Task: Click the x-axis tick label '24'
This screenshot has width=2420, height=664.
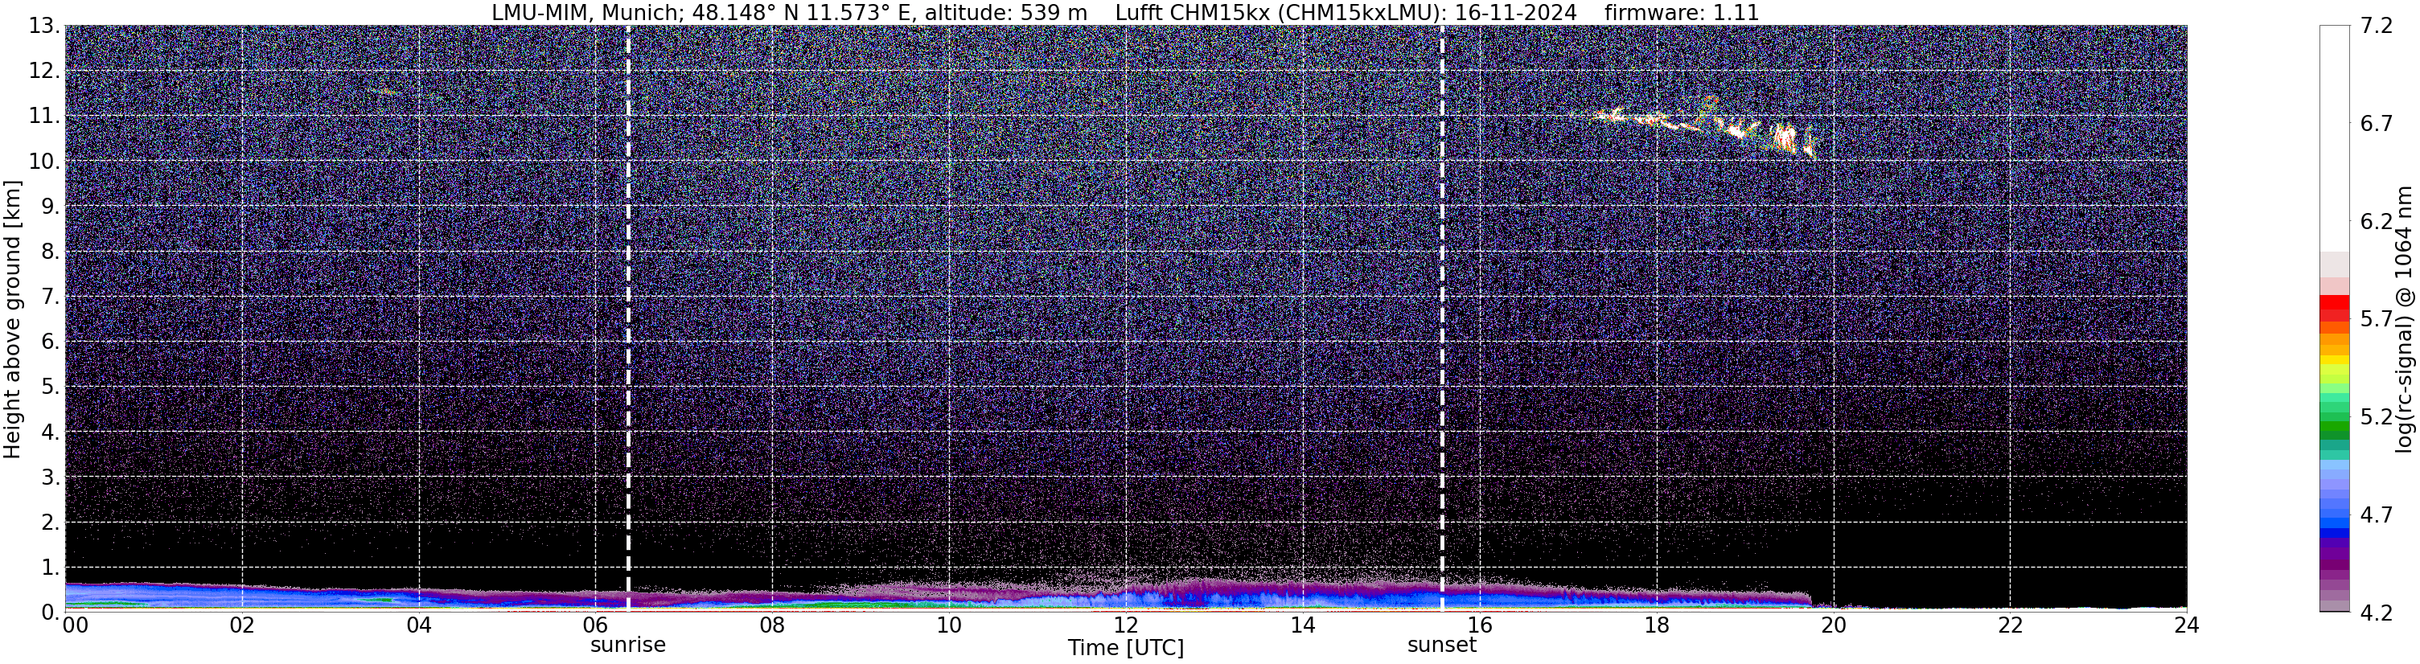Action: point(2187,625)
